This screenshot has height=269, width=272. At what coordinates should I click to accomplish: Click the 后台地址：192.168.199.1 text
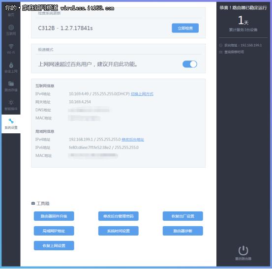[x=243, y=45]
